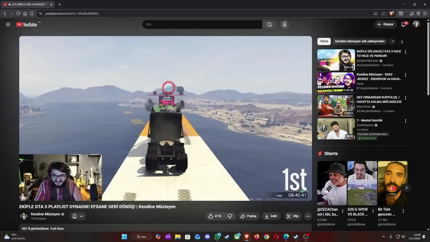Download the video with İndir
Image resolution: width=430 pixels, height=242 pixels.
271,216
